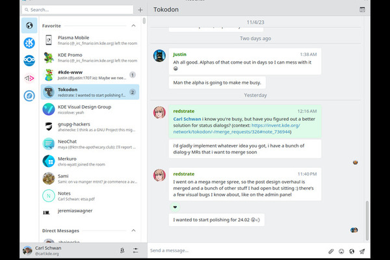Click the 'I went on a mega merge spree' message
Image resolution: width=390 pixels, height=260 pixels.
(245, 184)
